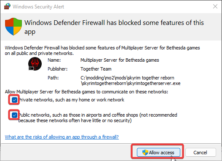This screenshot has width=222, height=161.
Task: Click the Cancel button
Action: 201,153
